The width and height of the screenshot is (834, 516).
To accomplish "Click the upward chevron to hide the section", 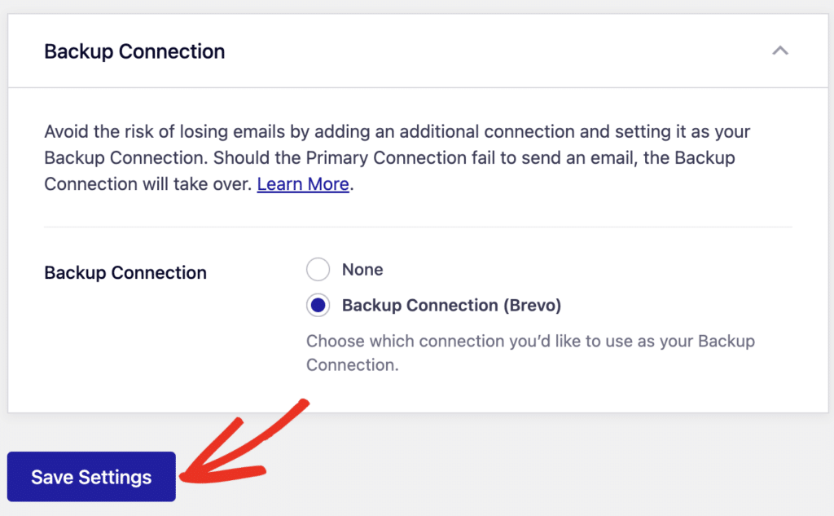I will [780, 50].
